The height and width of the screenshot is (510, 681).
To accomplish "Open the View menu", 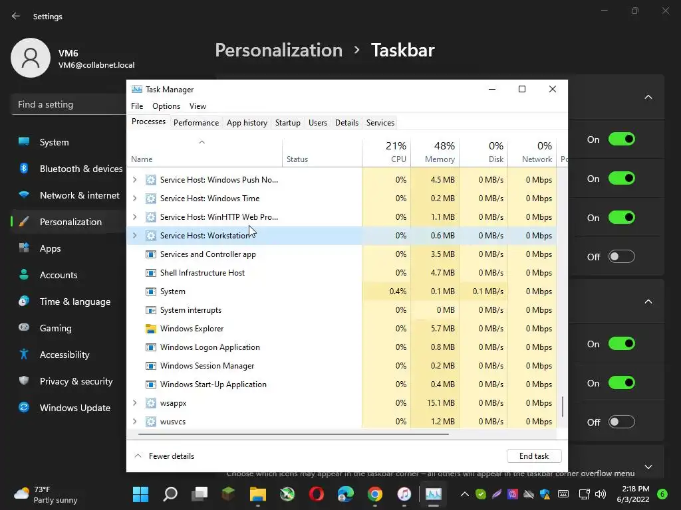I will tap(198, 106).
